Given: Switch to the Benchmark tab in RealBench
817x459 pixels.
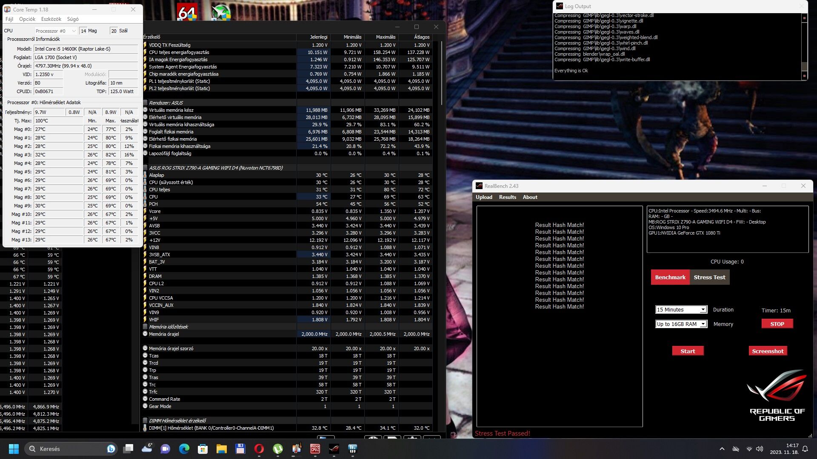Looking at the screenshot, I should pos(670,277).
